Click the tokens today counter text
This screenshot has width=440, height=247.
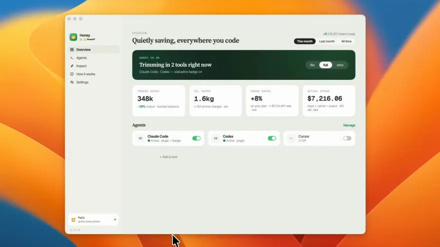pyautogui.click(x=339, y=34)
